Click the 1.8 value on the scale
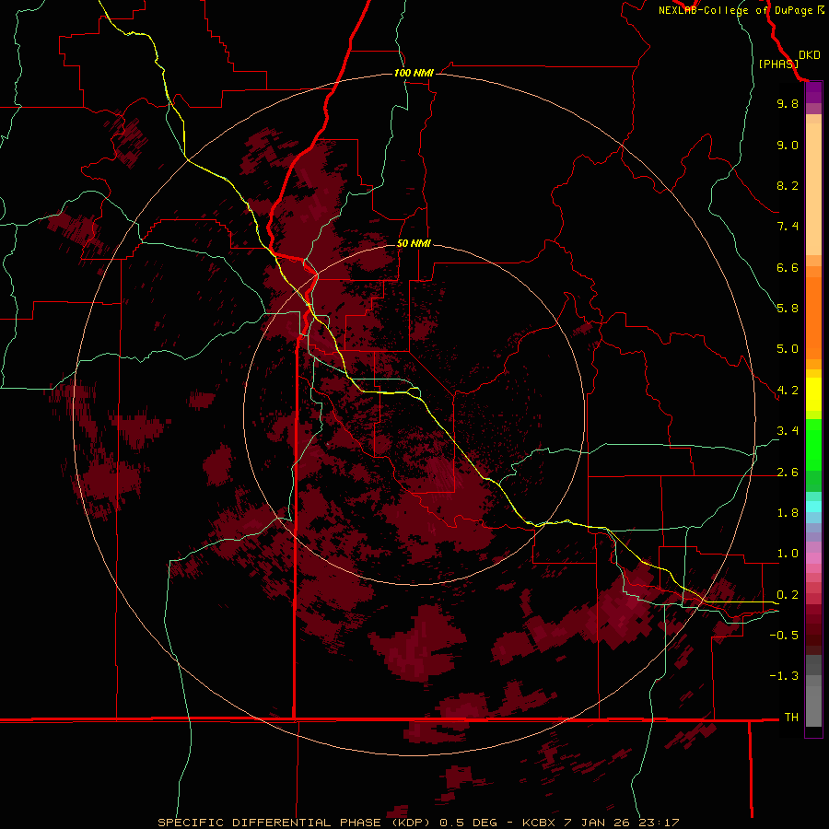 (788, 513)
